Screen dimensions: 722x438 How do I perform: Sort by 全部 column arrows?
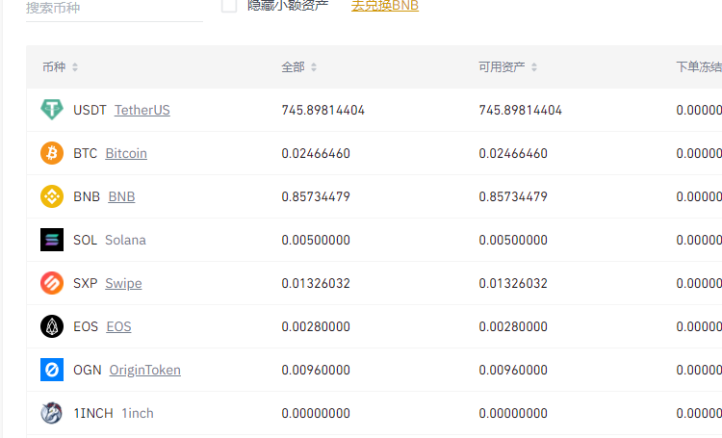pyautogui.click(x=314, y=67)
